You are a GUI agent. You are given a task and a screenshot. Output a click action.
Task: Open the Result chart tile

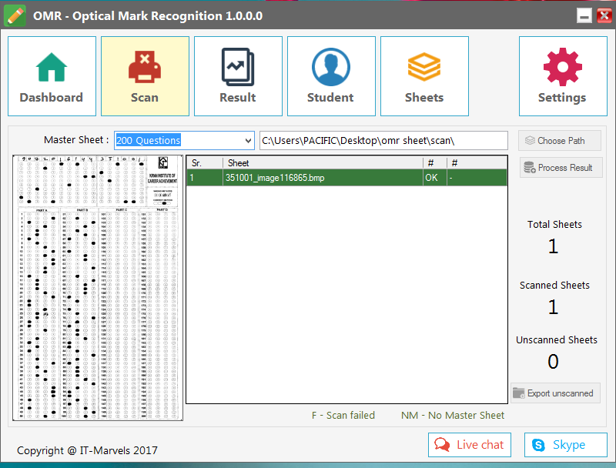(x=238, y=76)
